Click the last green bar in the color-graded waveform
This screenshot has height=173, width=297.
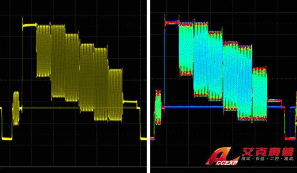[260, 94]
